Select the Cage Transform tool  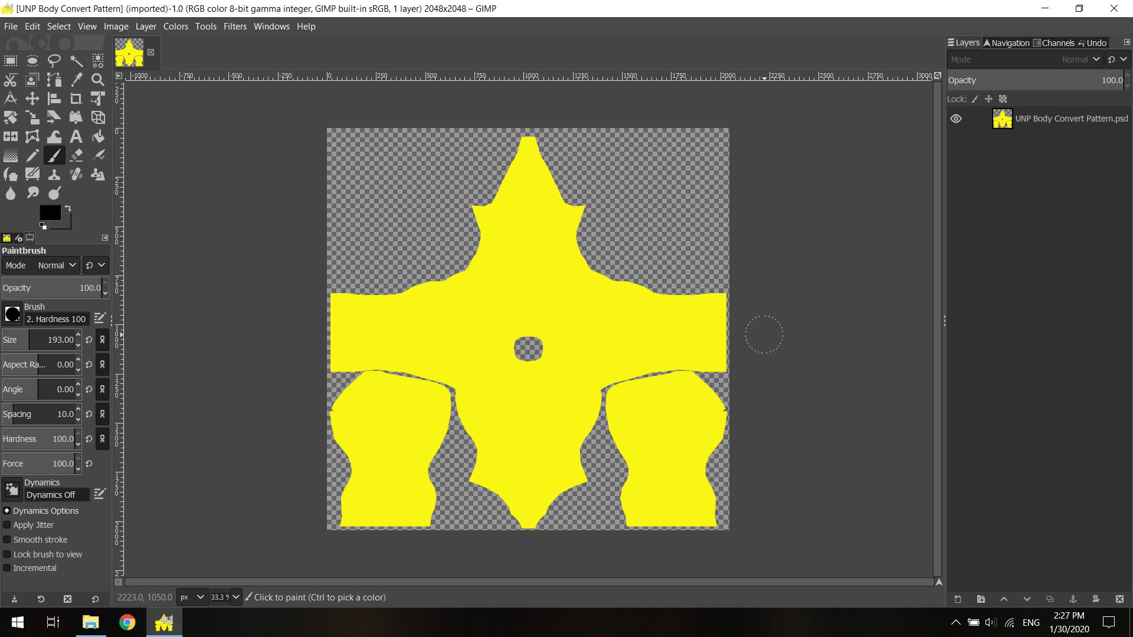tap(32, 136)
